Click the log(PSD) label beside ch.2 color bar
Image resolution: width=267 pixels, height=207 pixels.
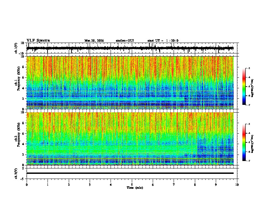[253, 144]
